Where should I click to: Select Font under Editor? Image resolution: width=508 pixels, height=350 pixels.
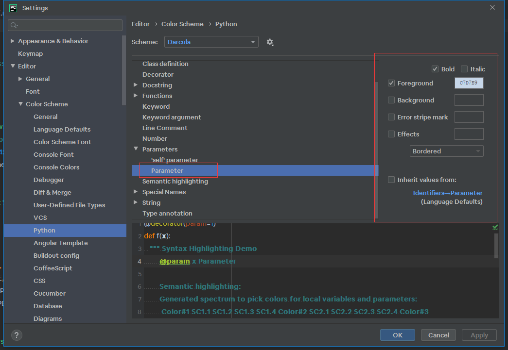tap(33, 92)
